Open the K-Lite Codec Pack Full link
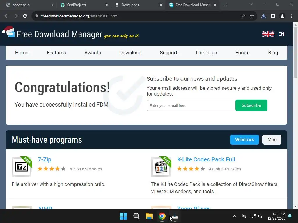The width and height of the screenshot is (298, 223). [206, 159]
